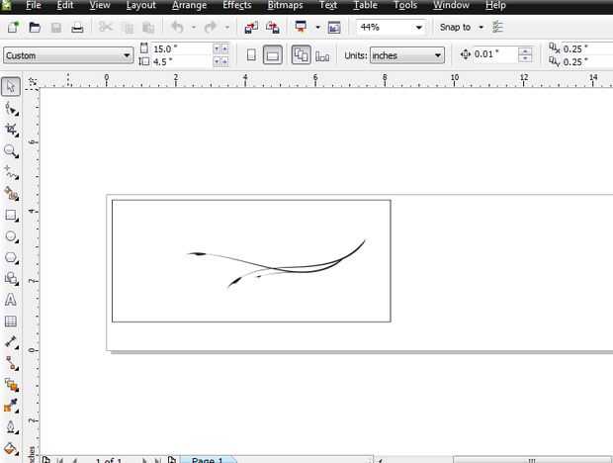The image size is (613, 463).
Task: Select the Interactive Blend tool
Action: tap(11, 385)
